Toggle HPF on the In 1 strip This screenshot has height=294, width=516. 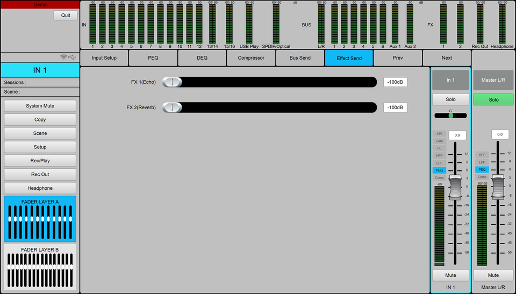(439, 156)
